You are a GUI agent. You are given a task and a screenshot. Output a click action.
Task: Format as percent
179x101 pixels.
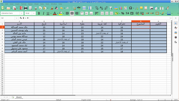(x=123, y=13)
